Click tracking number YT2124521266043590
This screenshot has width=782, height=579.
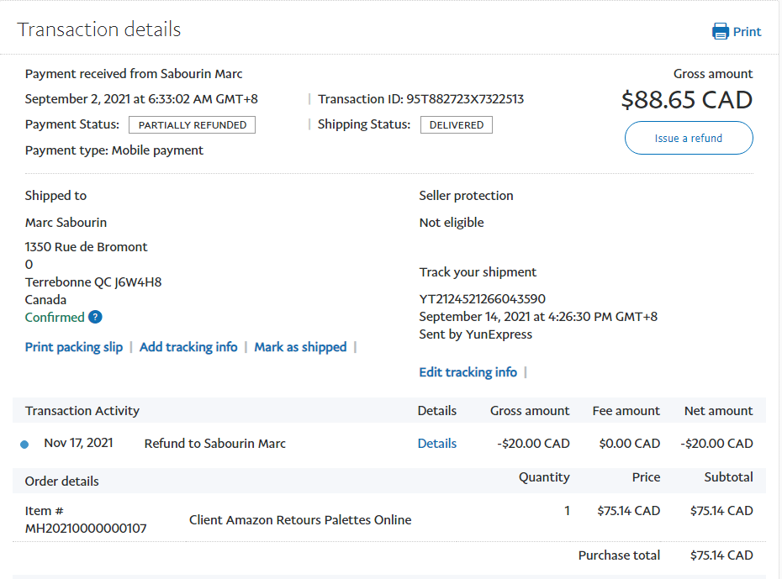(x=482, y=299)
